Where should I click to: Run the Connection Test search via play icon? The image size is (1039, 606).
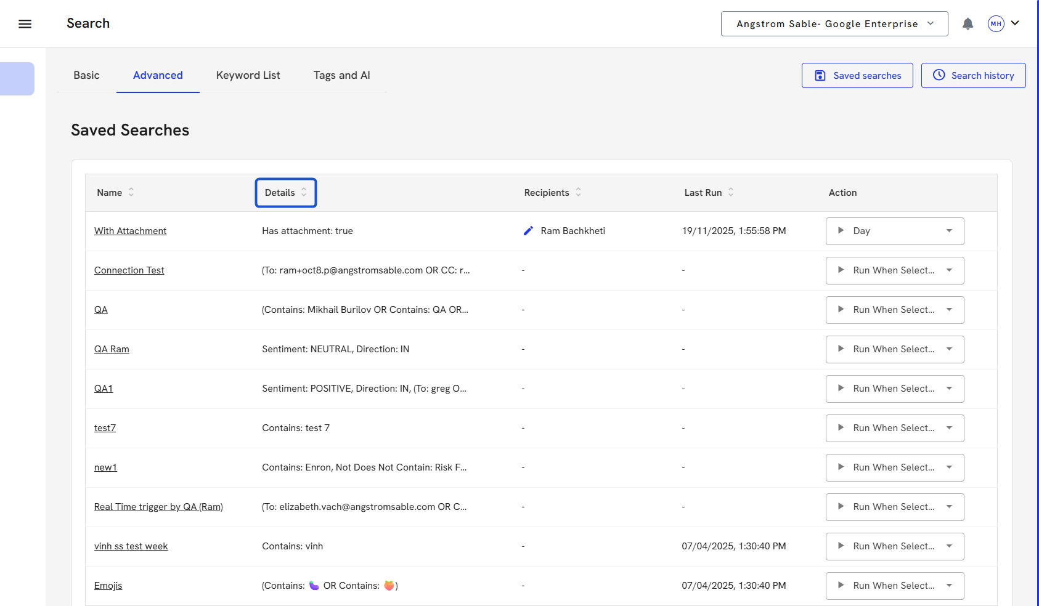pyautogui.click(x=841, y=270)
